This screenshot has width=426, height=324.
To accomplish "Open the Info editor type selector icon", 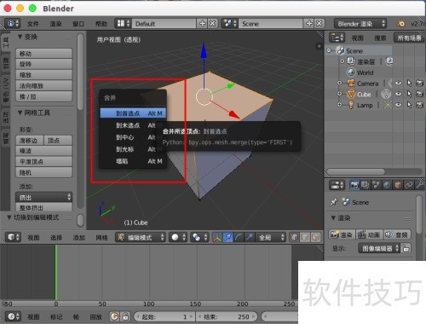I will point(13,24).
